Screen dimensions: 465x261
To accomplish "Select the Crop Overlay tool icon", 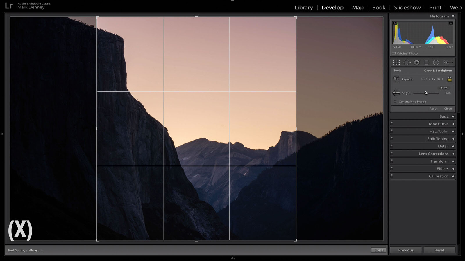I will 396,62.
